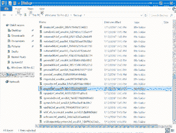Sort by the Name column header
This screenshot has width=176, height=133.
(43, 22)
